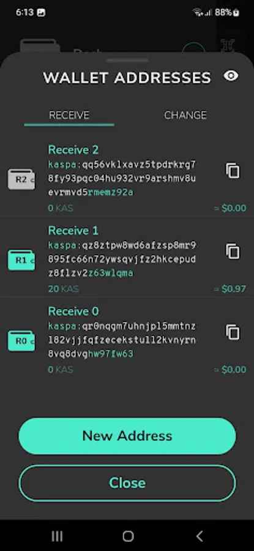Tap the sheet drag handle
This screenshot has height=551, width=254.
[127, 61]
